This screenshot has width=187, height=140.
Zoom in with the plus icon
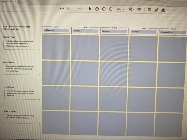click(x=111, y=9)
